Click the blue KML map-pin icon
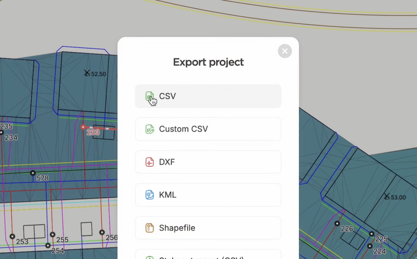This screenshot has height=259, width=417. 149,195
